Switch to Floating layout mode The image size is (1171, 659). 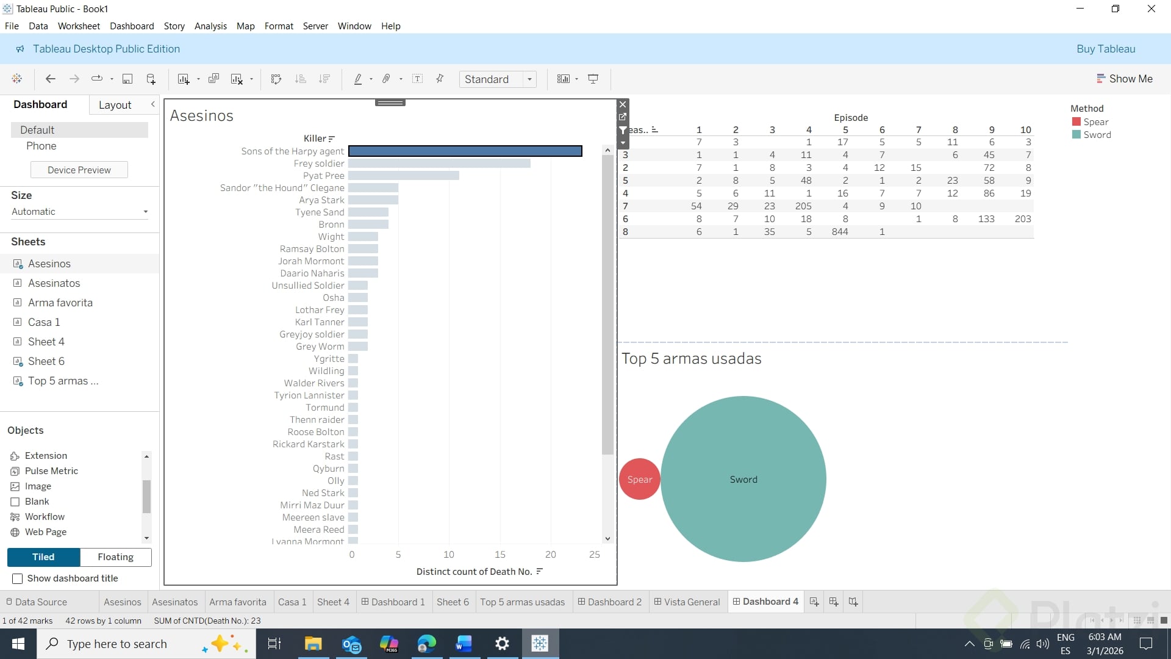coord(115,556)
